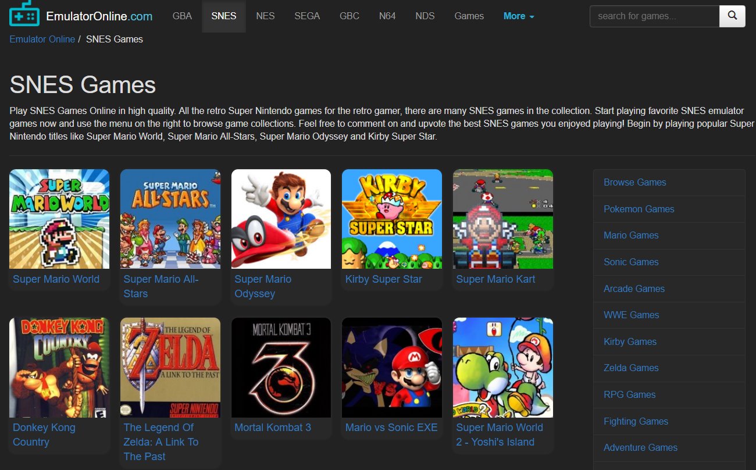Open the Super Mario Kart cover image
The image size is (756, 470).
[x=503, y=219]
